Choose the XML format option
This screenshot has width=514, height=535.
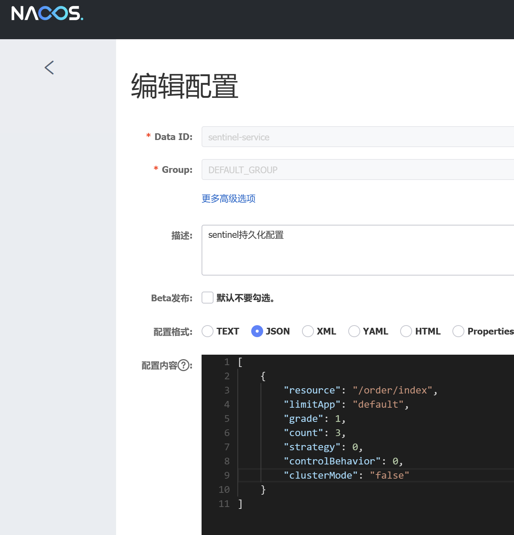pyautogui.click(x=308, y=331)
